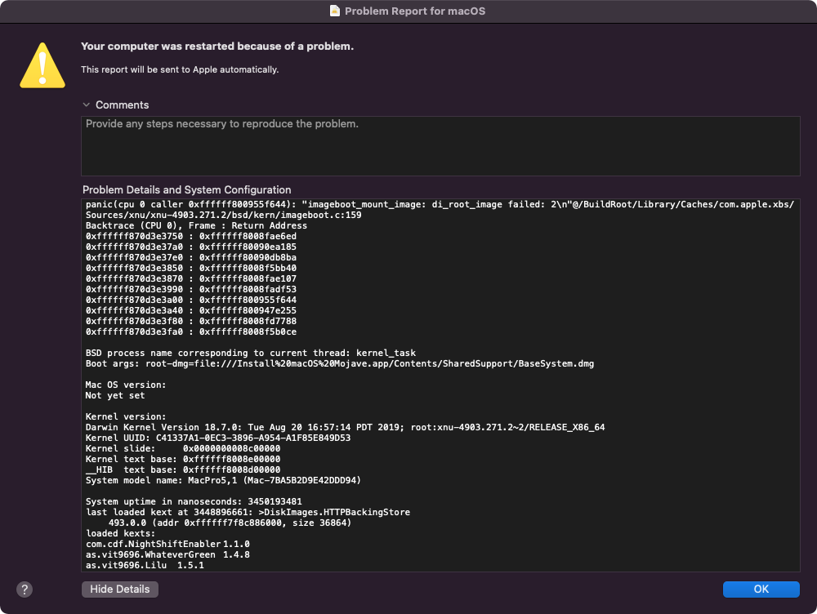Click the 'Darwin Kernel Version 18.7.0' line

[345, 427]
